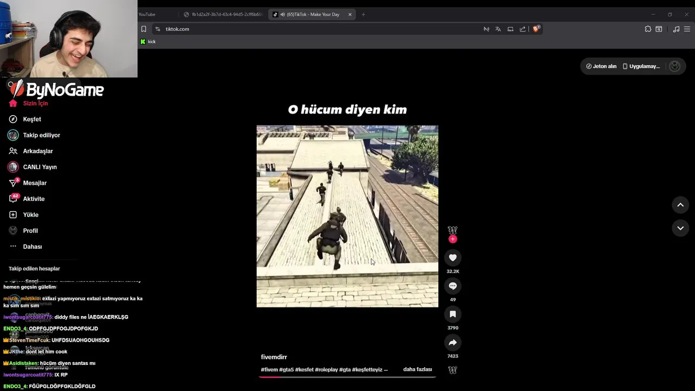Viewport: 695px width, 391px height.
Task: Open profile avatar at top right
Action: tap(675, 66)
